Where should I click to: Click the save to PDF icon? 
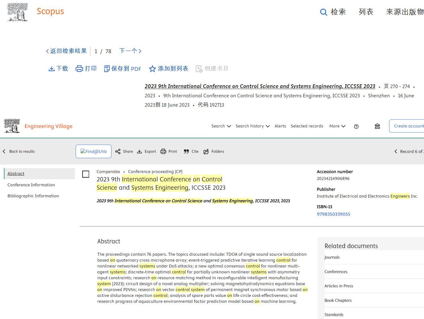point(107,69)
